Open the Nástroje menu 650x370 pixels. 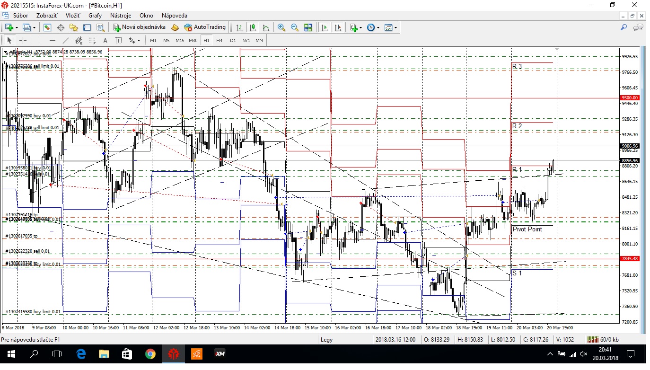click(x=120, y=15)
